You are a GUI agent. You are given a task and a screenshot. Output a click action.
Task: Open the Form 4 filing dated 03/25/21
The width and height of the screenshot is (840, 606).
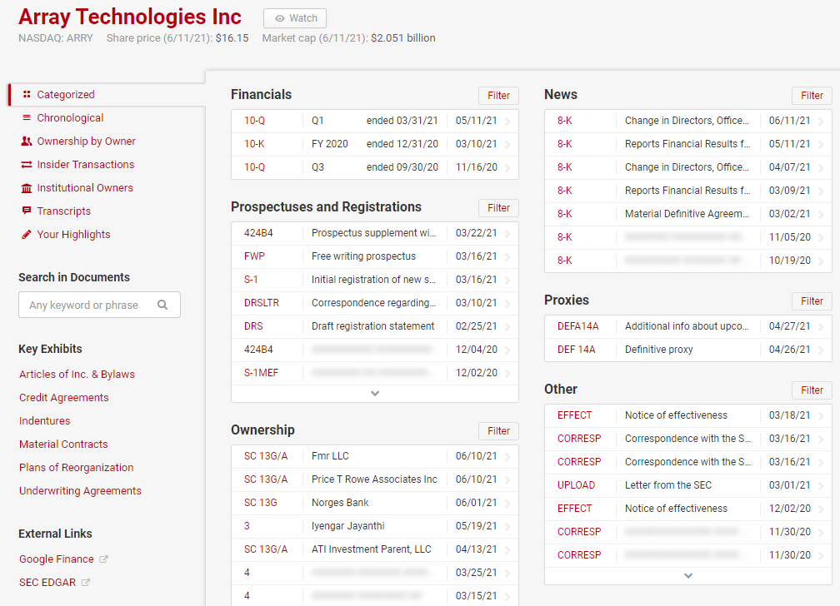(375, 573)
